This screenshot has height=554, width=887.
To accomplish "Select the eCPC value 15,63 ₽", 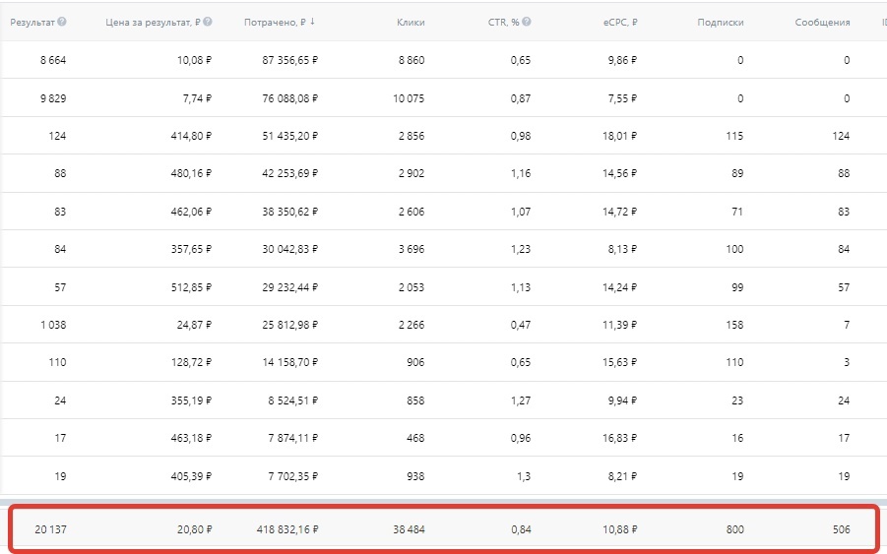I will click(620, 362).
